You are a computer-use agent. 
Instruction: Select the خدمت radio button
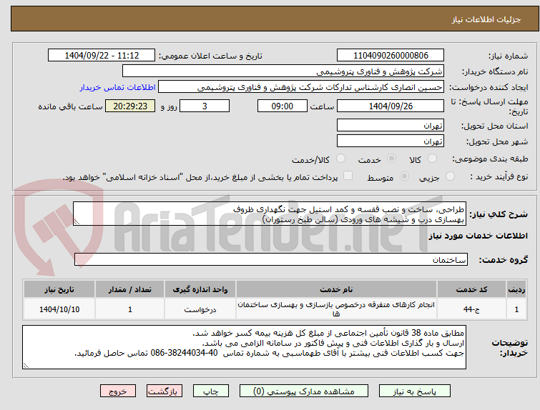click(391, 159)
